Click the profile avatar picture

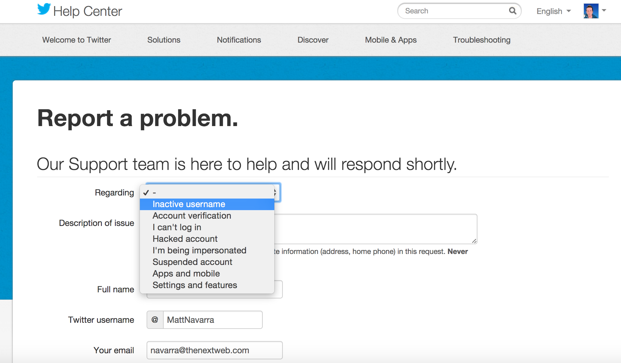[591, 11]
